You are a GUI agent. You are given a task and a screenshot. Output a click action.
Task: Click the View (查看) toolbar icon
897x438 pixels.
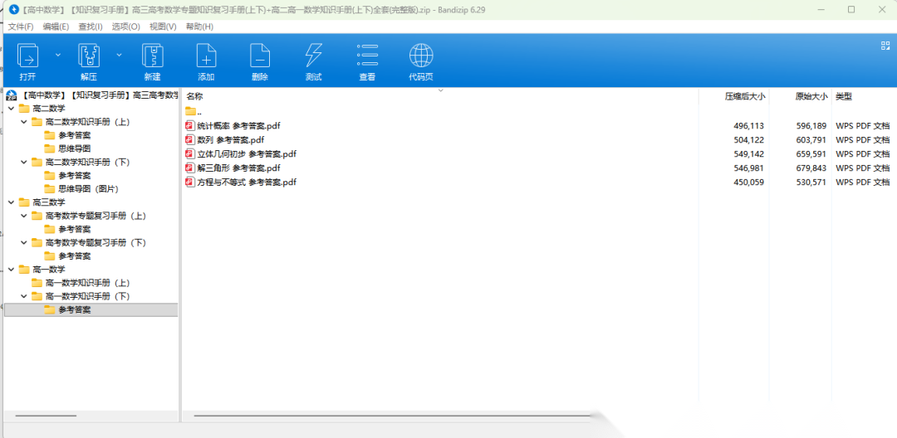pyautogui.click(x=367, y=56)
